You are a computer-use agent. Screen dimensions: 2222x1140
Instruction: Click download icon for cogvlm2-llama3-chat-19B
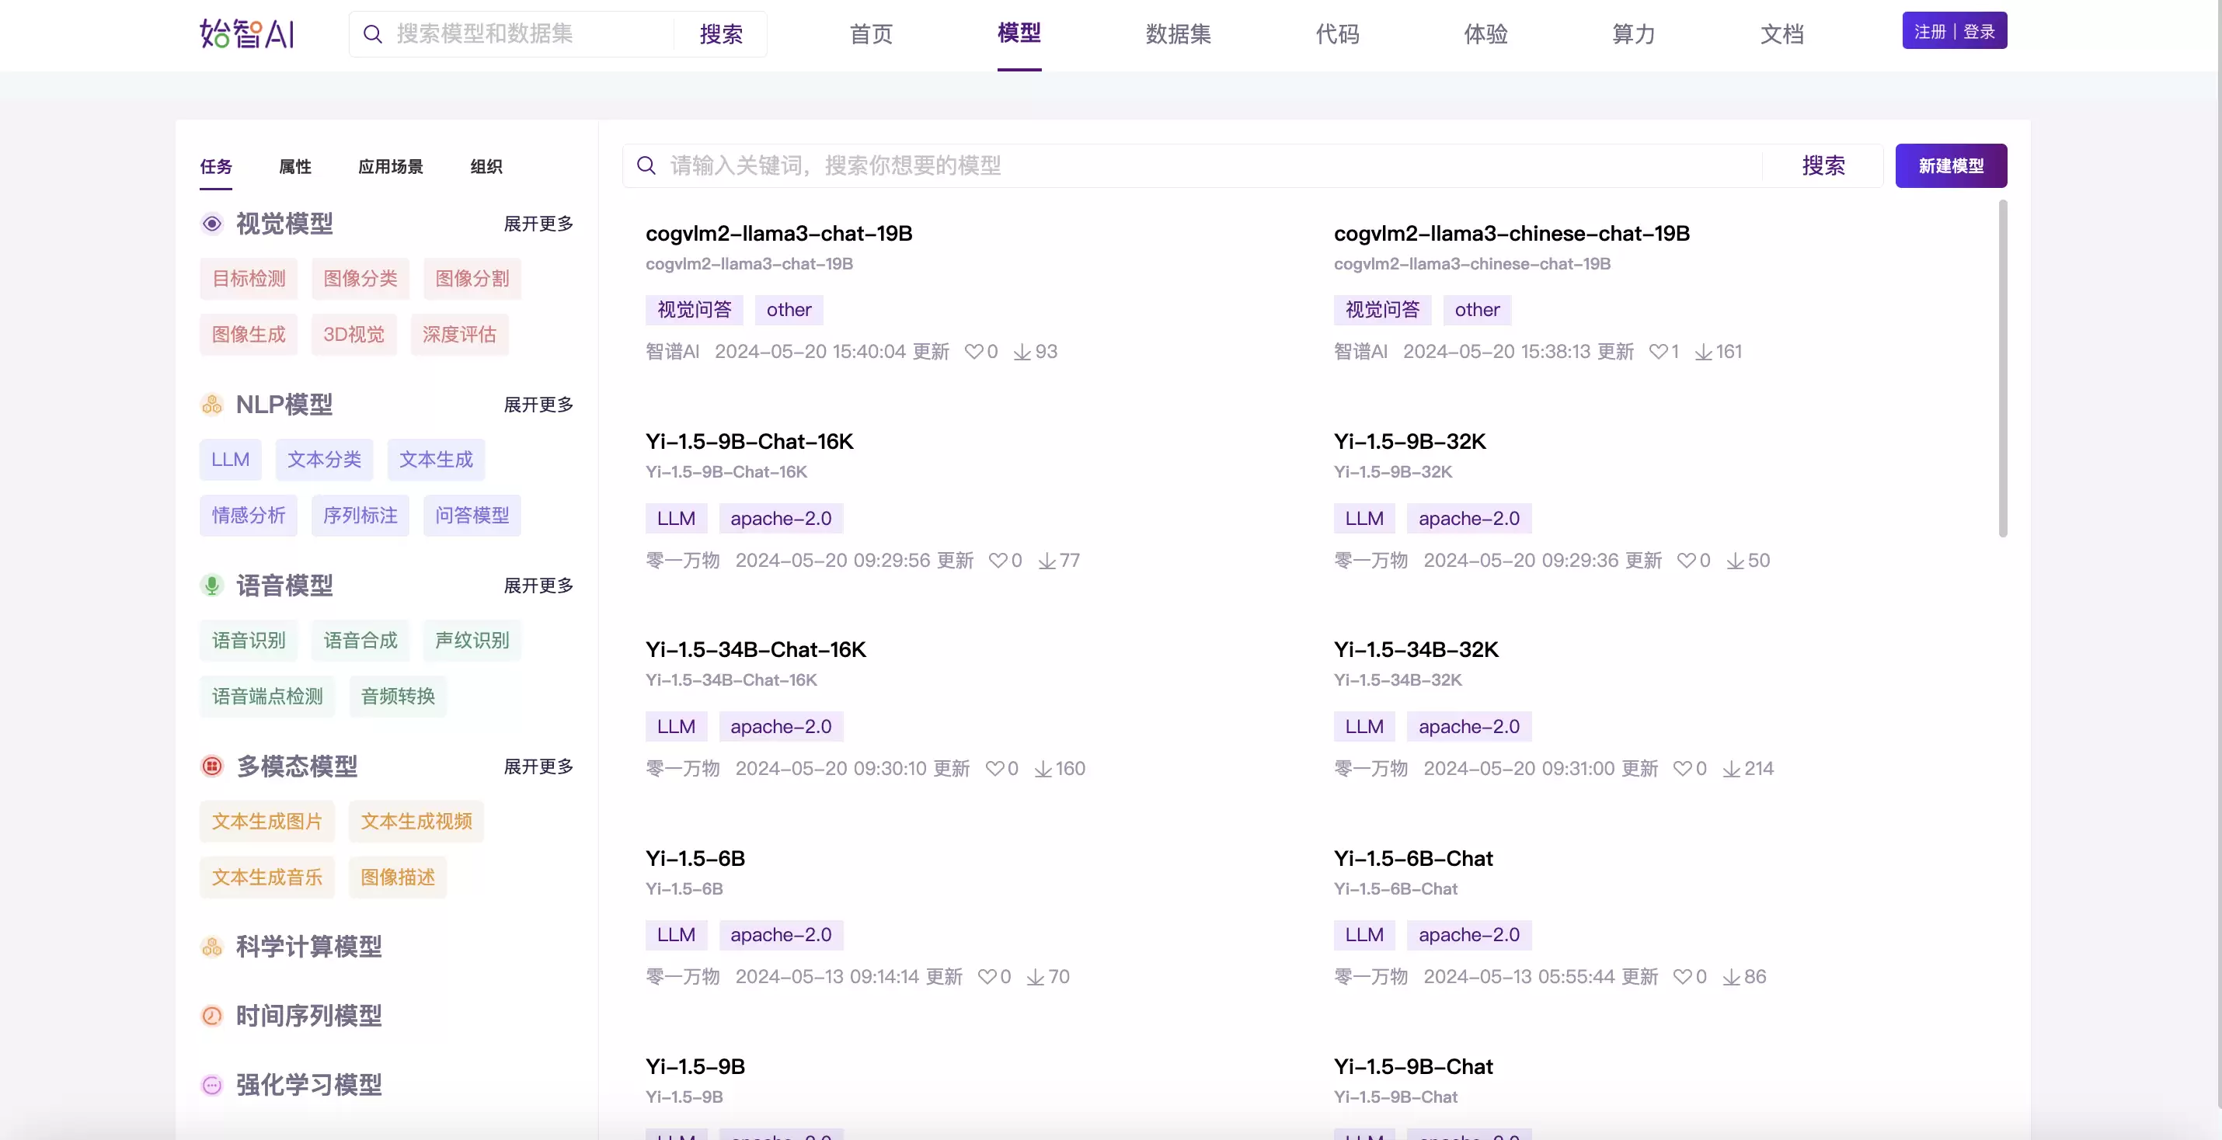point(1022,352)
